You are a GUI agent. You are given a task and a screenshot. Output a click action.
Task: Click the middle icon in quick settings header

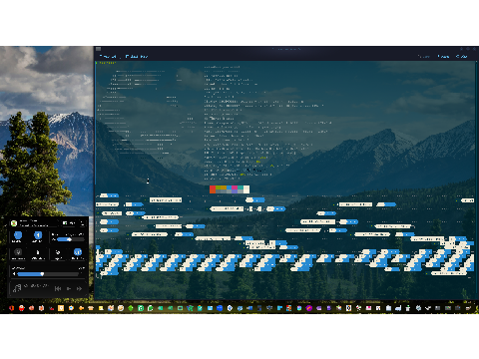(x=72, y=223)
